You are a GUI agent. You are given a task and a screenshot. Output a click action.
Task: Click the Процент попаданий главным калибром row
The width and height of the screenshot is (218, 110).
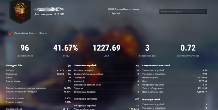pyautogui.click(x=38, y=88)
